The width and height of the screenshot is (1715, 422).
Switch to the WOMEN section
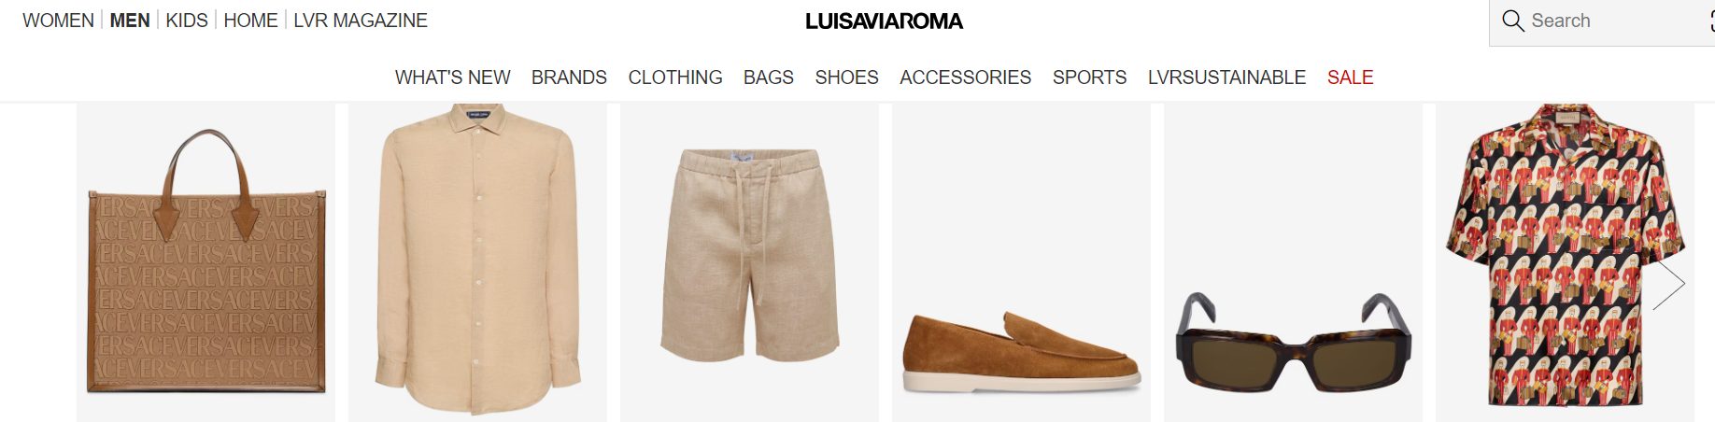coord(58,21)
